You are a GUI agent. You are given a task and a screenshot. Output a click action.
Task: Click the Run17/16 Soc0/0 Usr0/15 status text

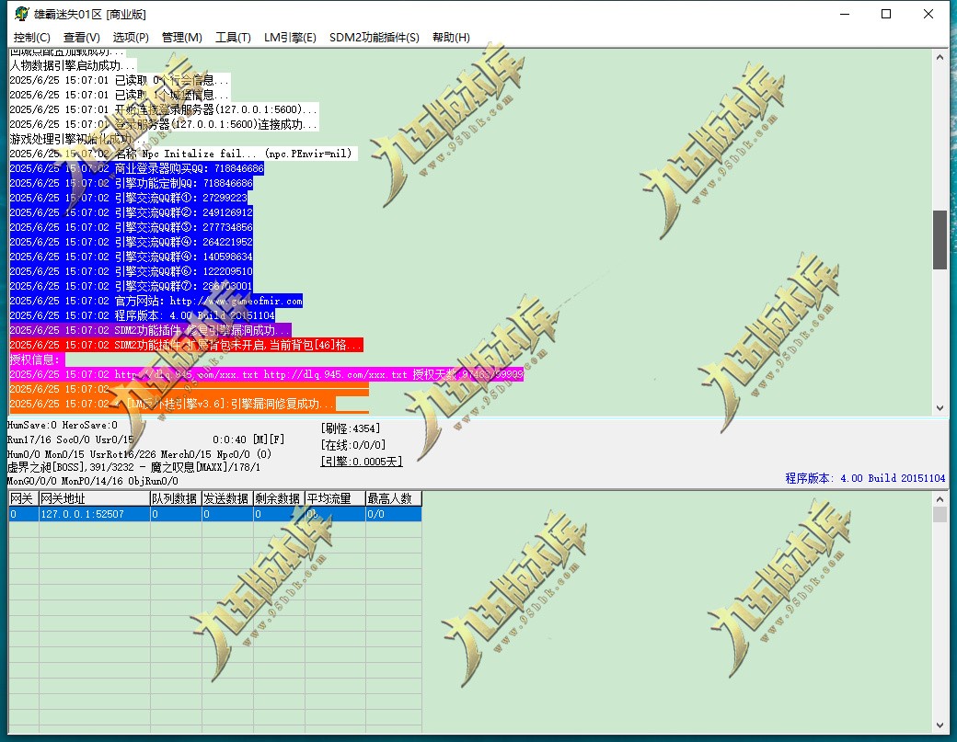[x=70, y=439]
